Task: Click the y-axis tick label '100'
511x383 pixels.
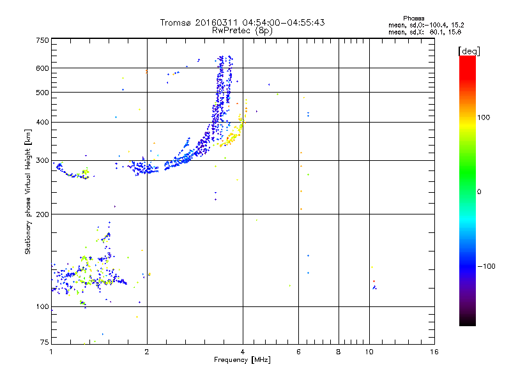Action: click(42, 307)
